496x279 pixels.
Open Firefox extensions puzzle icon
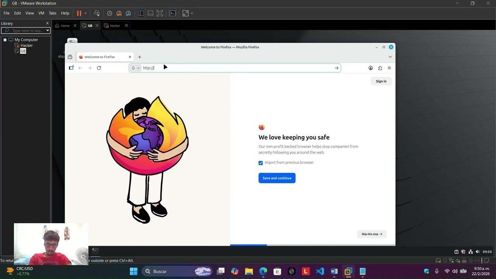click(380, 68)
